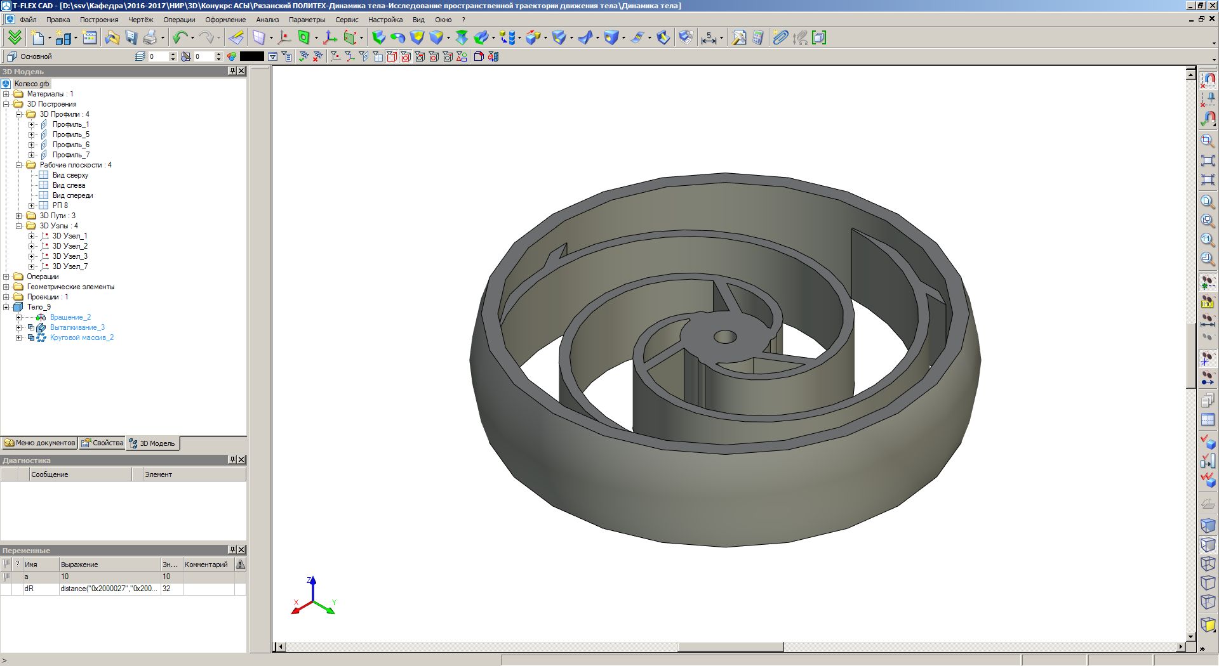Click the shaded blue cube view icon
Image resolution: width=1219 pixels, height=666 pixels.
click(1208, 525)
